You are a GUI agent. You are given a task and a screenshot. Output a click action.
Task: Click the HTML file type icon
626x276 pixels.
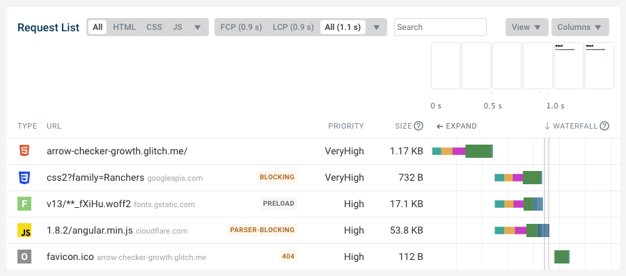[24, 151]
